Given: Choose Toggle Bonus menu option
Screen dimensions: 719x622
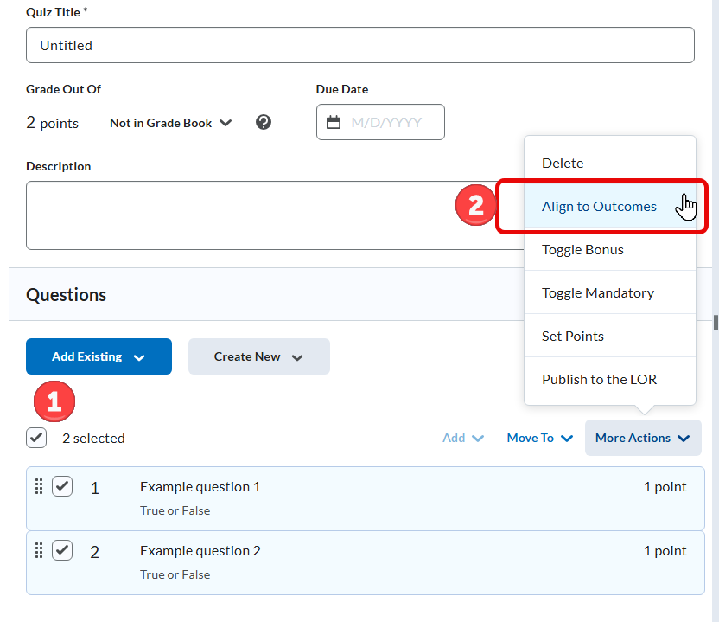Looking at the screenshot, I should coord(582,250).
